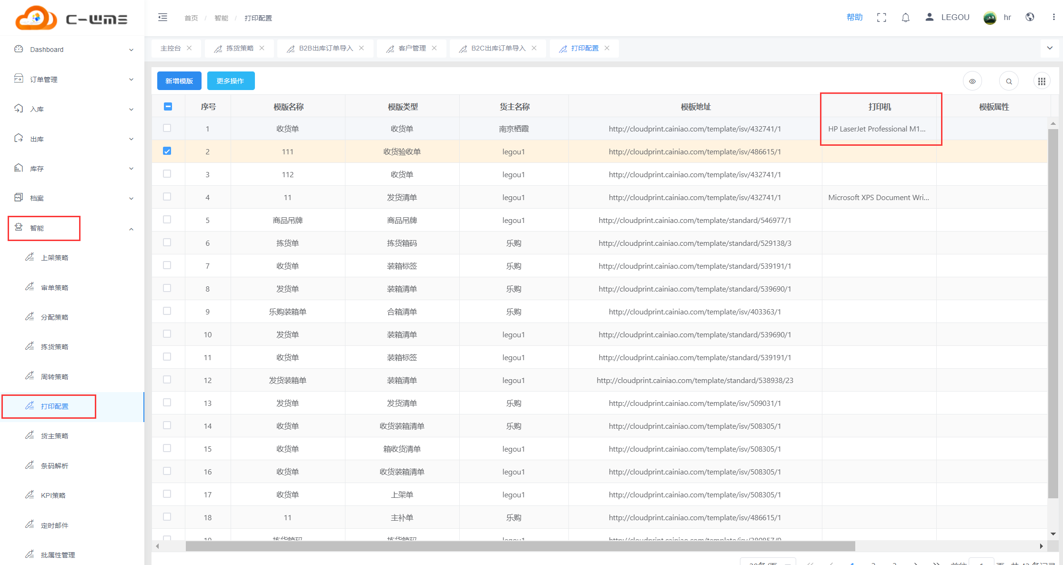Viewport: 1063px width, 565px height.
Task: Open the language globe icon
Action: point(1030,17)
